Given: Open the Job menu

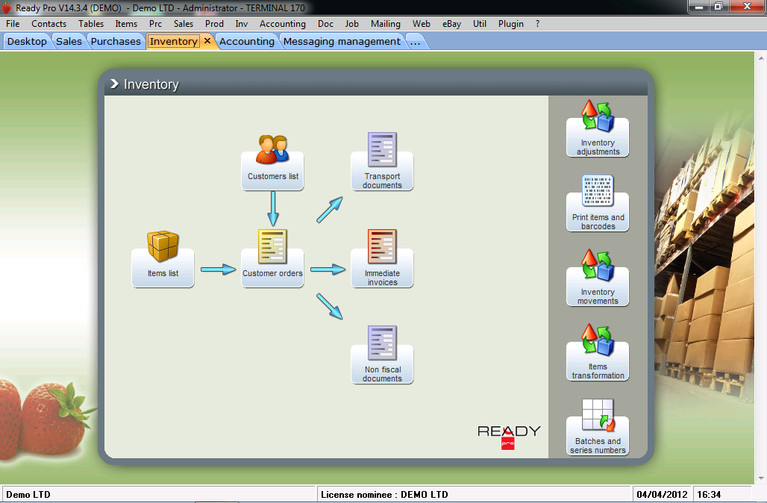Looking at the screenshot, I should pyautogui.click(x=351, y=23).
